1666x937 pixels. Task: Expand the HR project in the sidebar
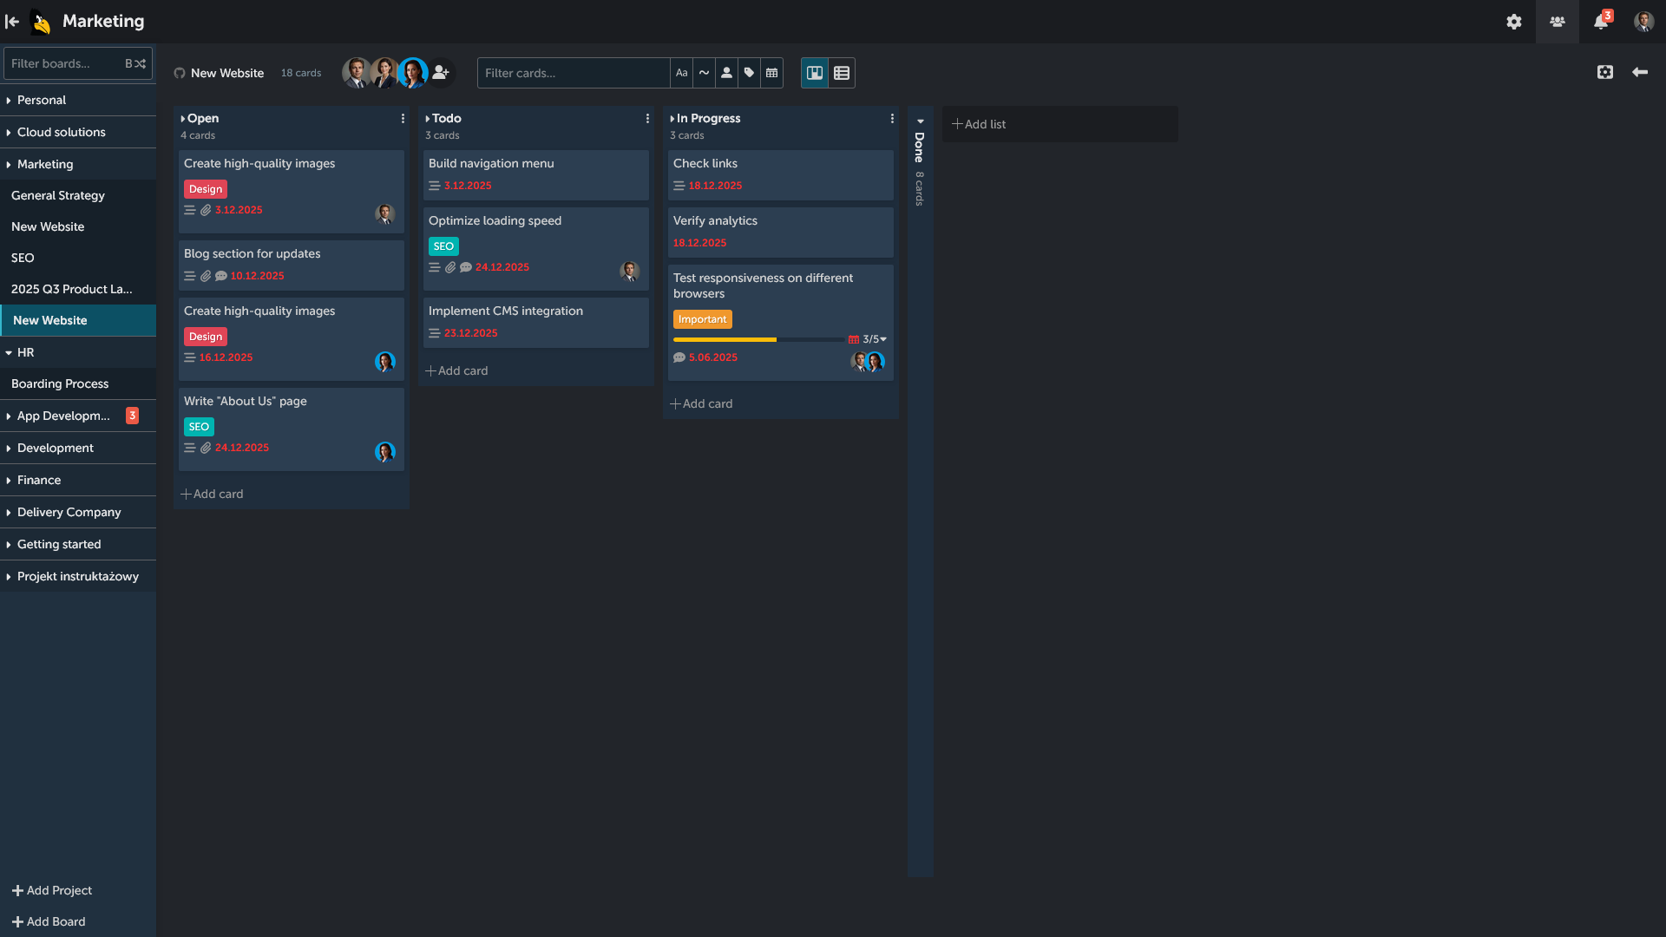click(7, 352)
